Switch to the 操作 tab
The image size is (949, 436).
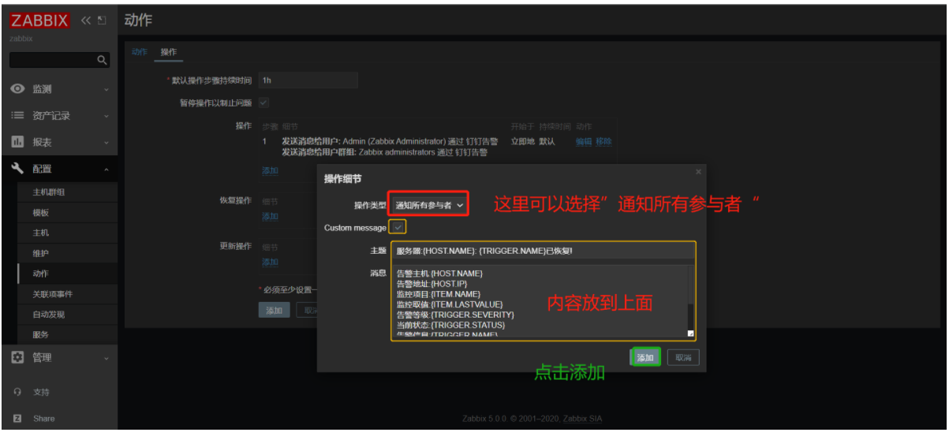[169, 52]
